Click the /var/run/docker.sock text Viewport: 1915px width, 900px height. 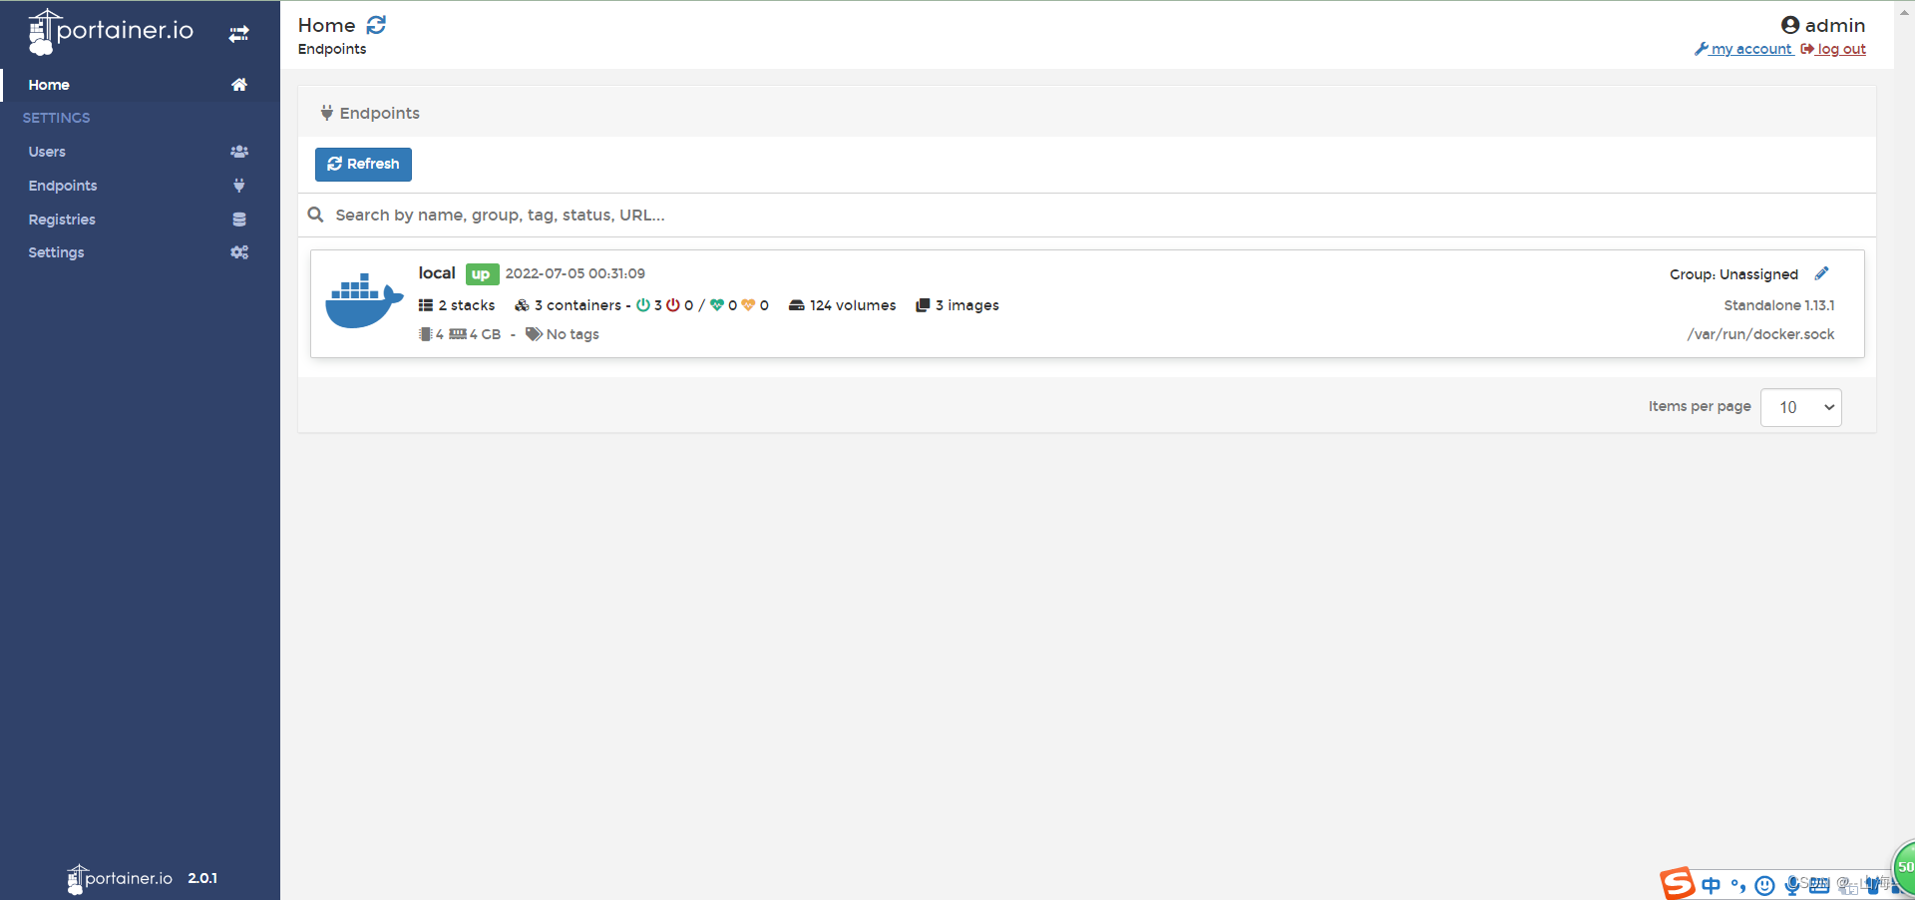pos(1760,334)
